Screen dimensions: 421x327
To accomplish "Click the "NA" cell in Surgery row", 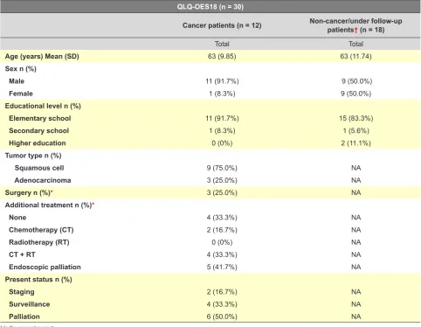I will (355, 192).
